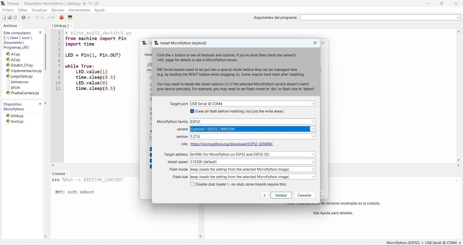Open the Ayuda menu
The height and width of the screenshot is (246, 463).
click(100, 10)
